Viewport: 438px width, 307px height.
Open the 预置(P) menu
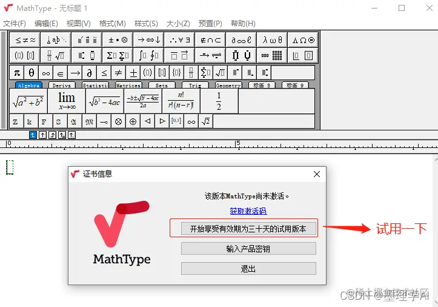click(x=210, y=24)
